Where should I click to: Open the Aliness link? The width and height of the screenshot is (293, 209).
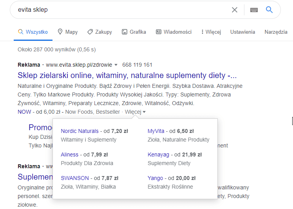click(69, 154)
